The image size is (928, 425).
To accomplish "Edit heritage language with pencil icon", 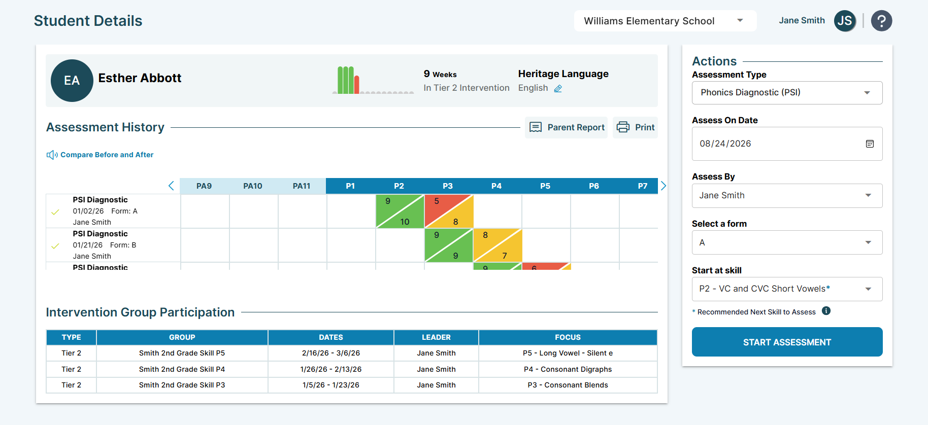I will point(558,88).
